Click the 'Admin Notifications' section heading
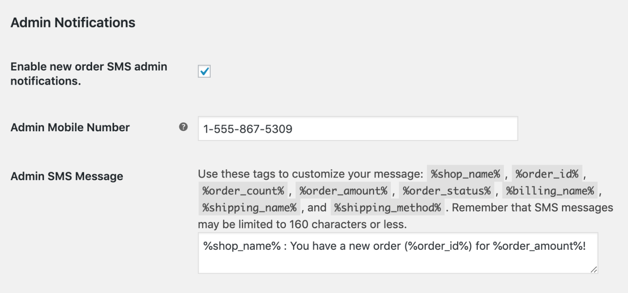The image size is (628, 293). click(x=73, y=23)
